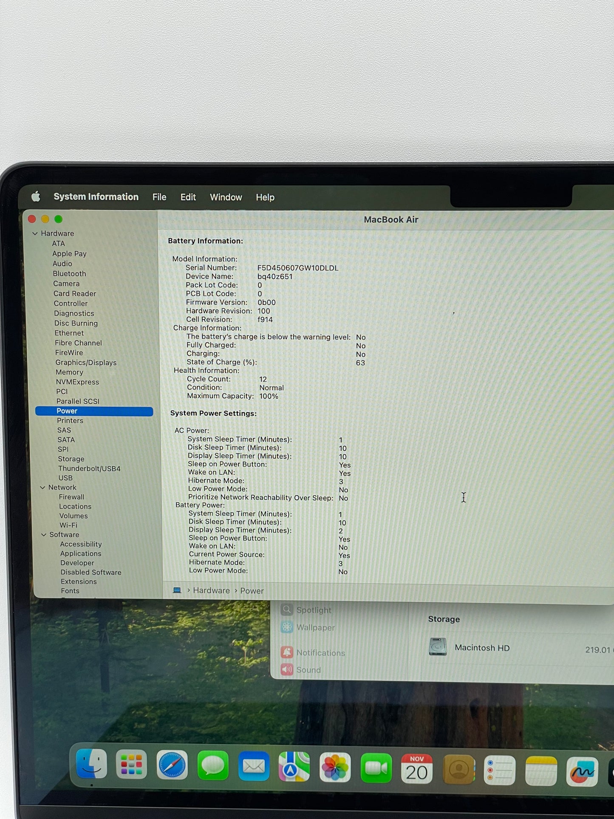Viewport: 614px width, 819px height.
Task: Launch Launchpad from the Dock
Action: (x=131, y=765)
